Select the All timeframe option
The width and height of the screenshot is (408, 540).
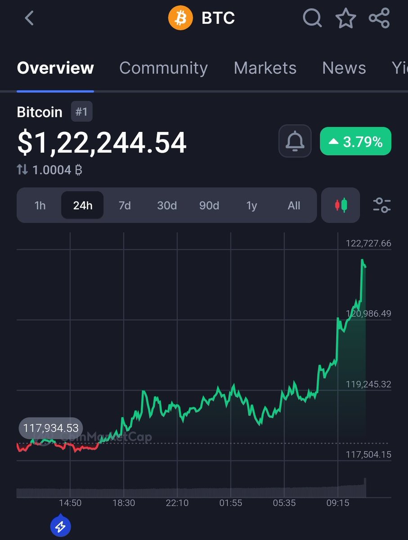click(294, 205)
